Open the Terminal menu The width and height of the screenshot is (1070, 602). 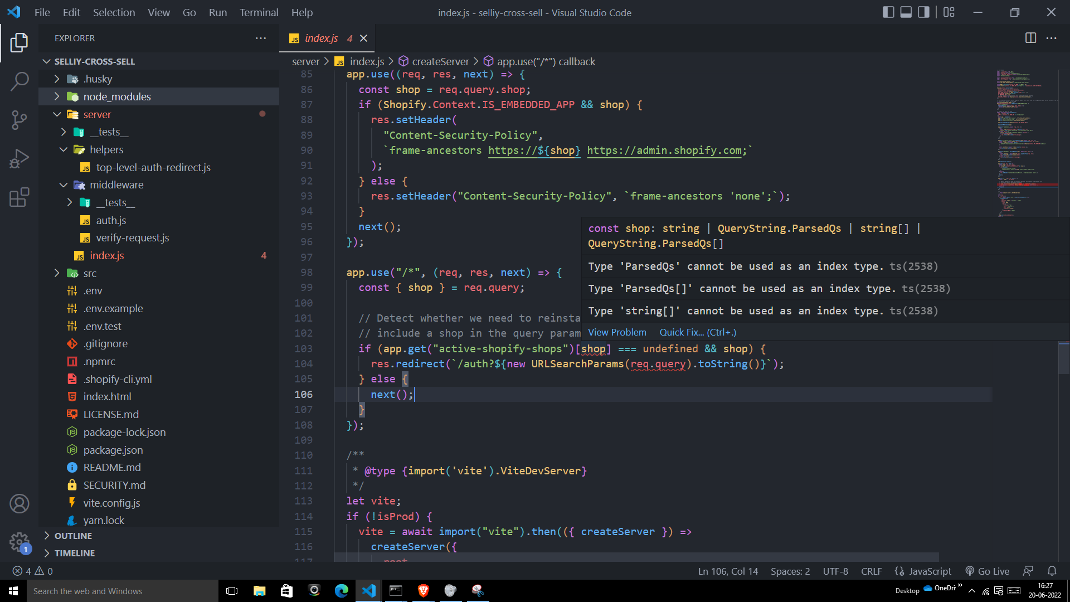pyautogui.click(x=259, y=12)
